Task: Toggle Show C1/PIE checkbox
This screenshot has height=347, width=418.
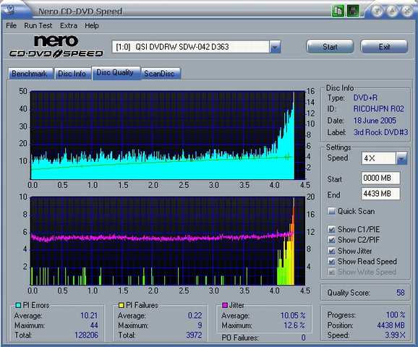Action: (x=331, y=229)
